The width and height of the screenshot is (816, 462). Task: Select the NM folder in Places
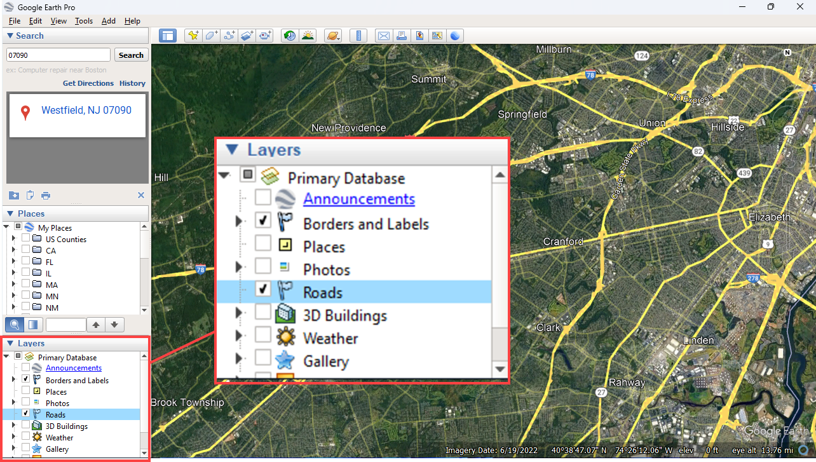52,308
